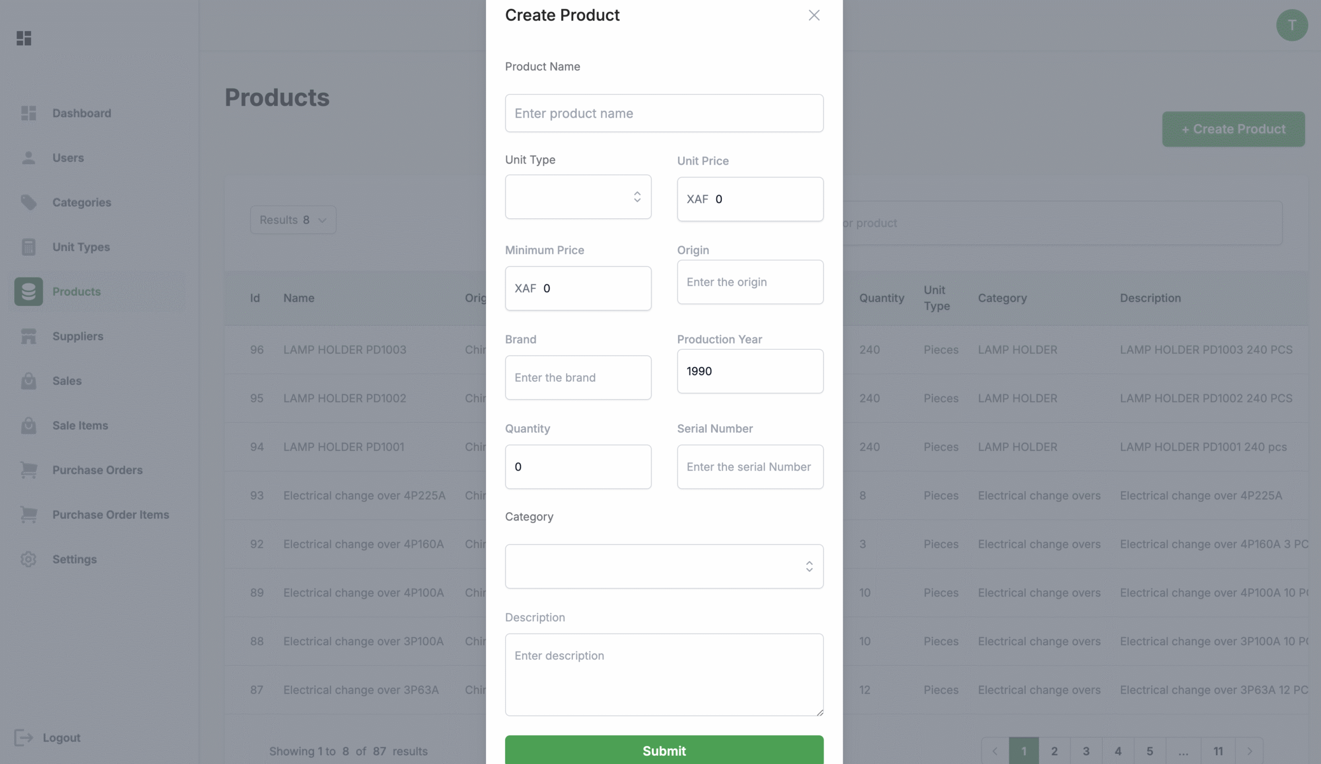Close the Create Product dialog
Screen dimensions: 1321x764
coord(814,15)
